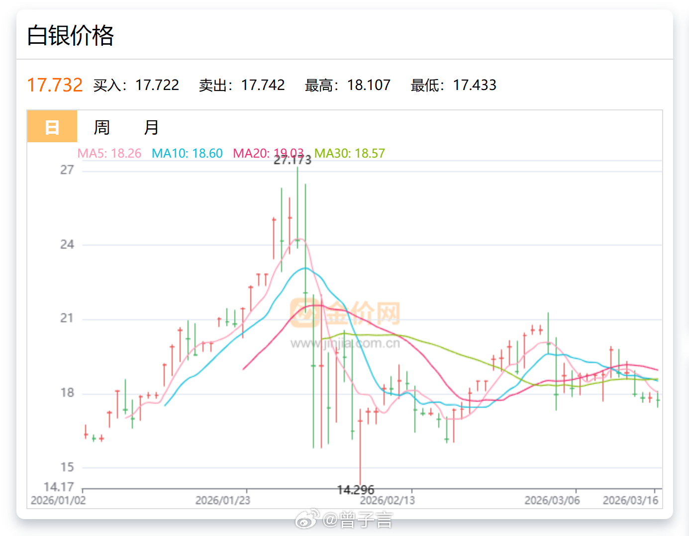Click the 卖出: 17.742 sell price
The height and width of the screenshot is (536, 689).
coord(242,85)
